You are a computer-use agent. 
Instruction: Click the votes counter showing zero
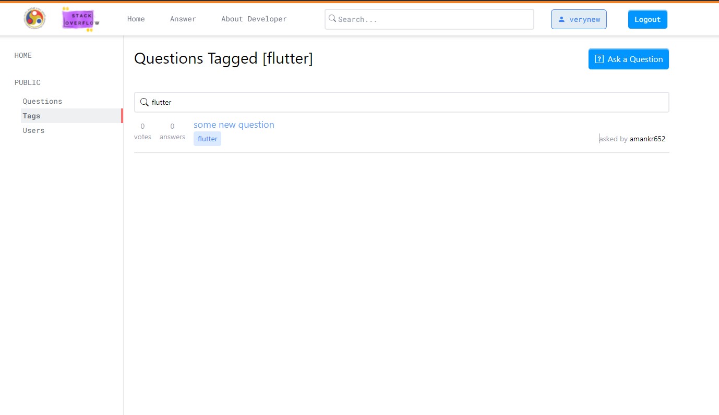point(142,126)
